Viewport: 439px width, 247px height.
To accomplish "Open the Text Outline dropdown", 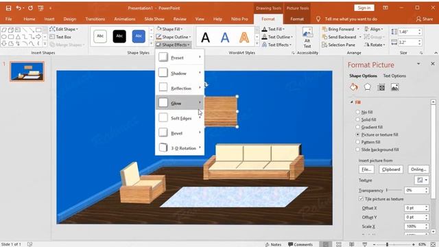I will 277,37.
